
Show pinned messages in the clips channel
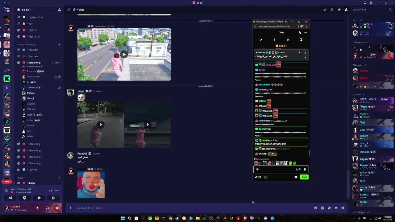(x=339, y=10)
